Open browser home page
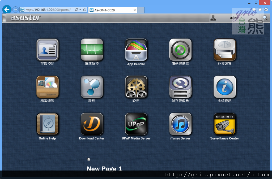Viewport: 272px width, 179px height. [254, 10]
